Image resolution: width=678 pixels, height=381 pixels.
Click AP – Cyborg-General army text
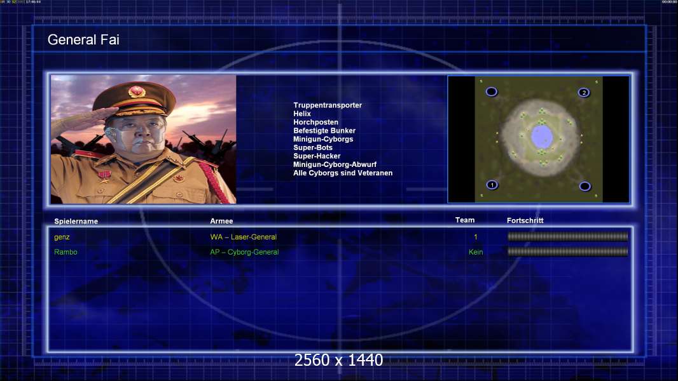(x=244, y=252)
